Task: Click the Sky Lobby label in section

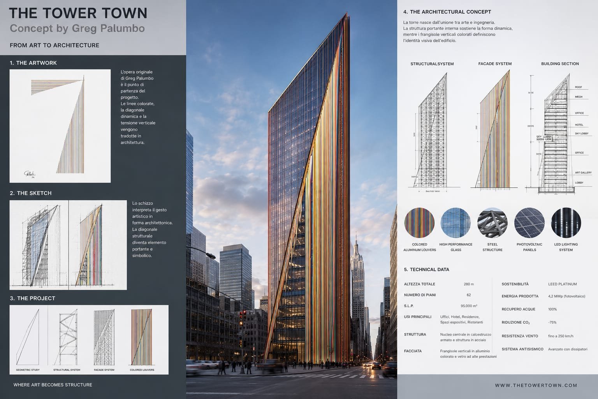Action: tap(582, 134)
